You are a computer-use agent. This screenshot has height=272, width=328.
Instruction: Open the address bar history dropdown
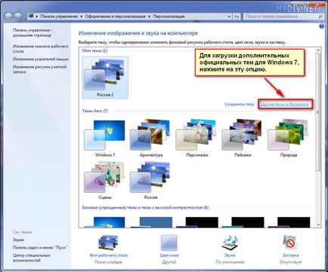pos(229,17)
